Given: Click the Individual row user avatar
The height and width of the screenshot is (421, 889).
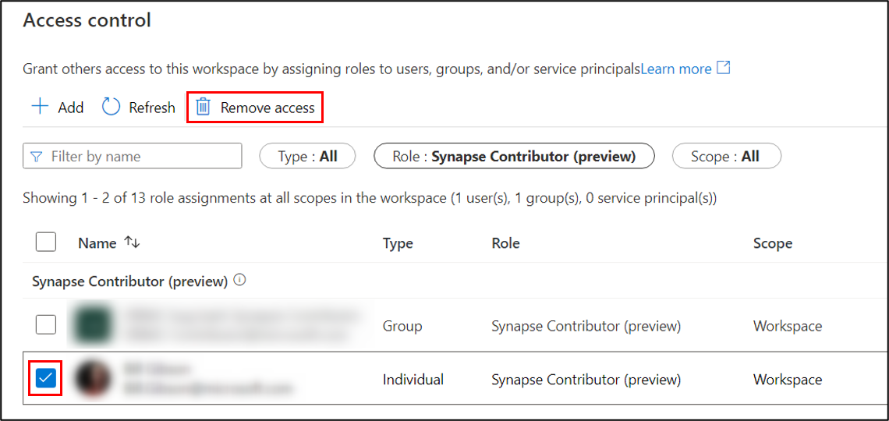Looking at the screenshot, I should (x=93, y=379).
